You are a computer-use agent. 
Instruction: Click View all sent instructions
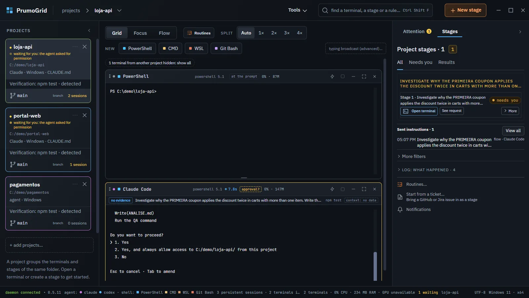[513, 131]
